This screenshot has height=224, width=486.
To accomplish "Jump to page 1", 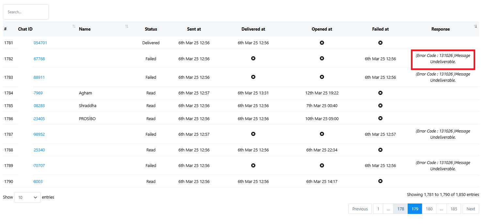I will point(378,209).
